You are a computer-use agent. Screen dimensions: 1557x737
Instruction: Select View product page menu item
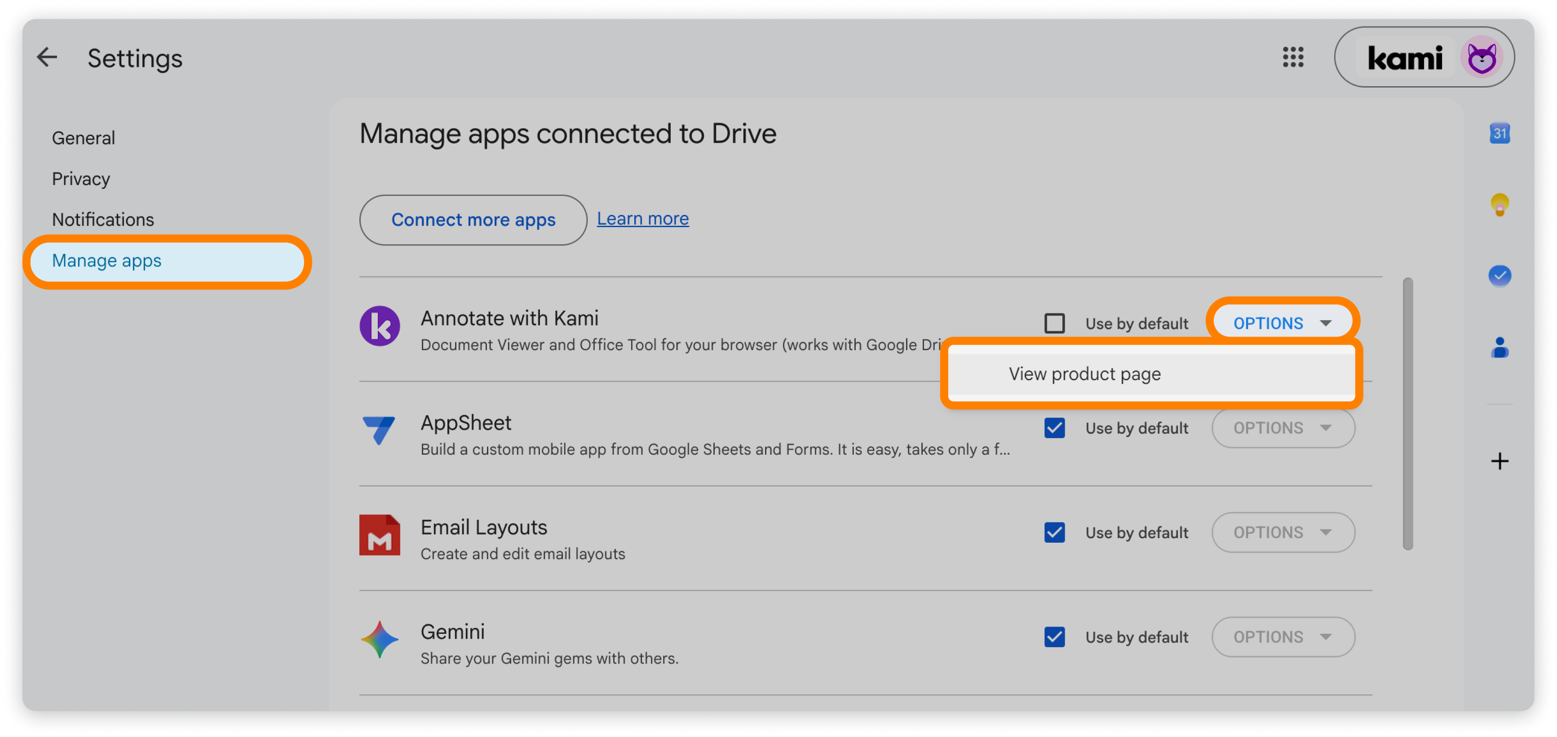[x=1151, y=374]
